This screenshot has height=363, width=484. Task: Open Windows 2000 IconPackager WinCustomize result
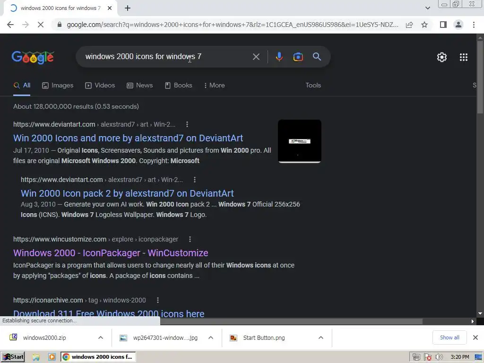111,253
